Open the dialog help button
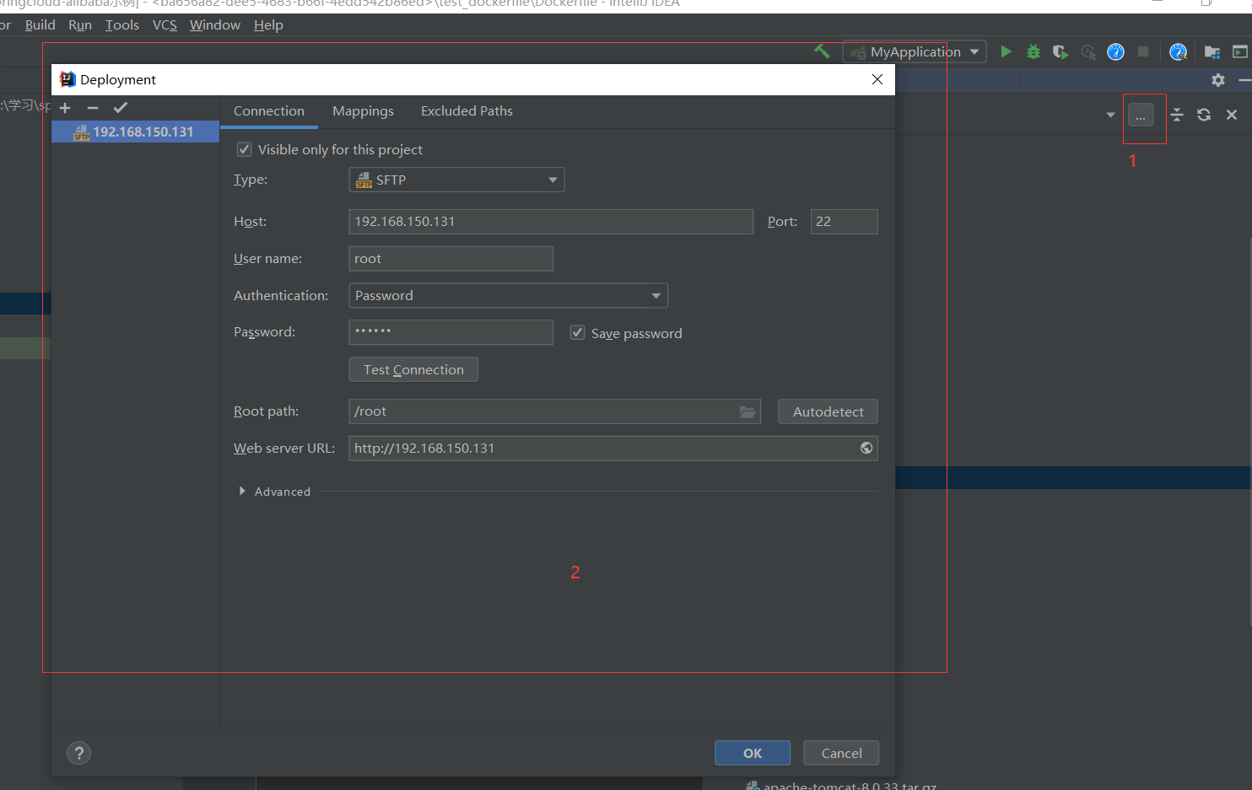The image size is (1252, 790). tap(79, 753)
